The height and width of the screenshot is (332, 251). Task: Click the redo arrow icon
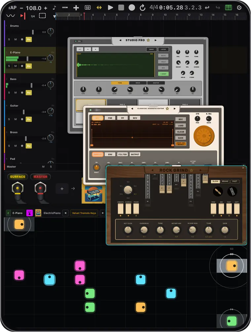click(218, 8)
